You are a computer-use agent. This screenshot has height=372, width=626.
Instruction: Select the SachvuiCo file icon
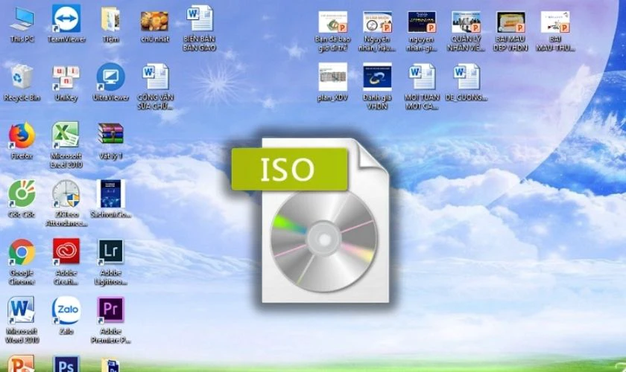110,193
